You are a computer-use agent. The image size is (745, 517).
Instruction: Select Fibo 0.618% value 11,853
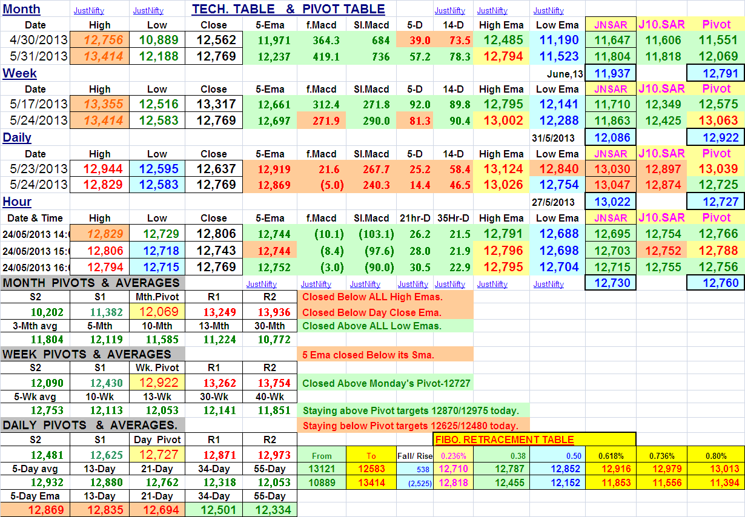611,482
